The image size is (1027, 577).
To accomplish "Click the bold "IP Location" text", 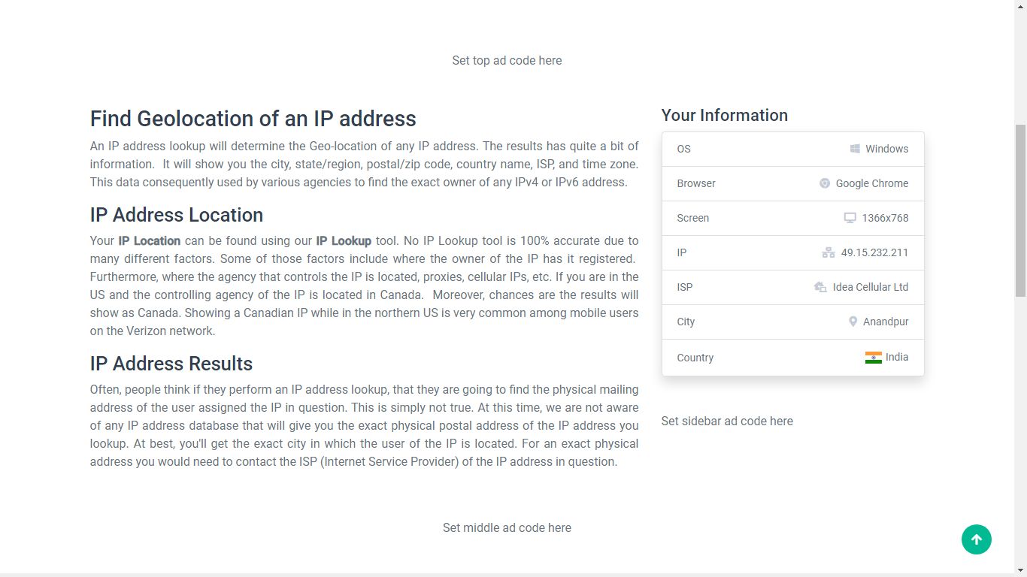I will pos(149,241).
